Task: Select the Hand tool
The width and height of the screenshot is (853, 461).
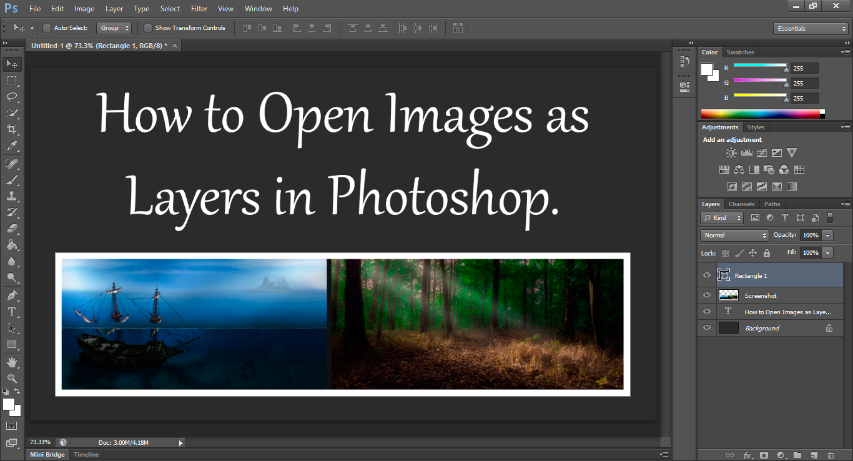Action: pyautogui.click(x=12, y=362)
